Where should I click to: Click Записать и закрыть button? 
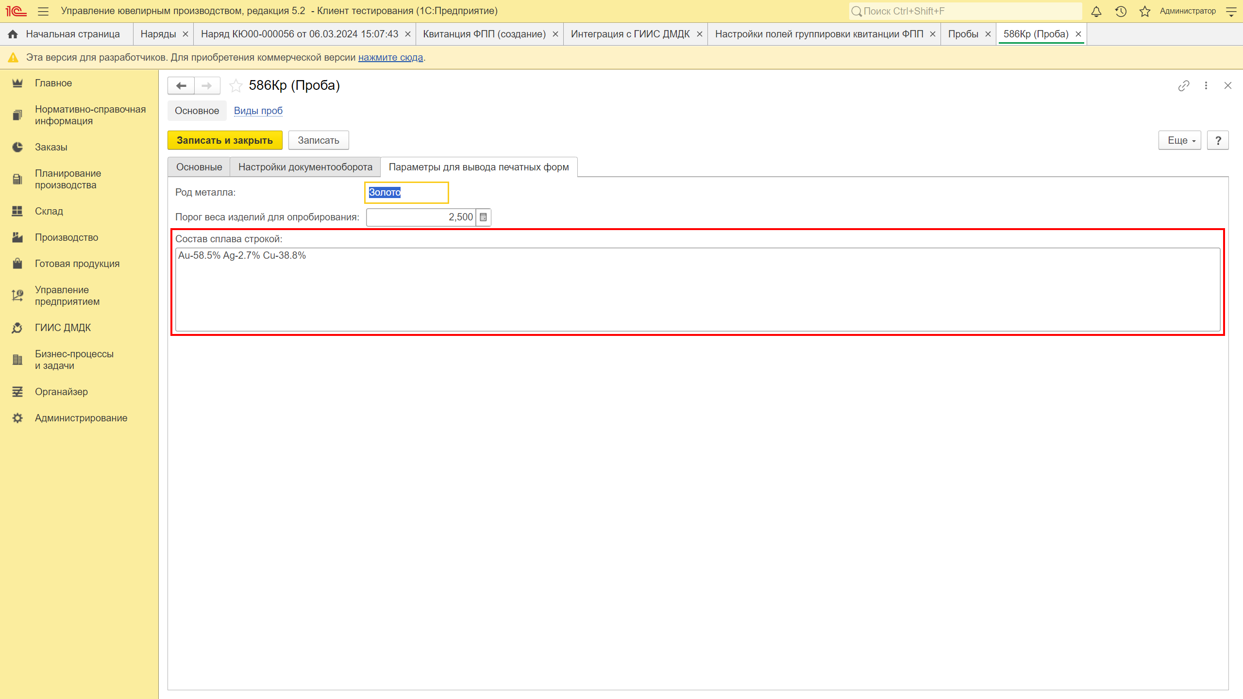click(x=225, y=140)
